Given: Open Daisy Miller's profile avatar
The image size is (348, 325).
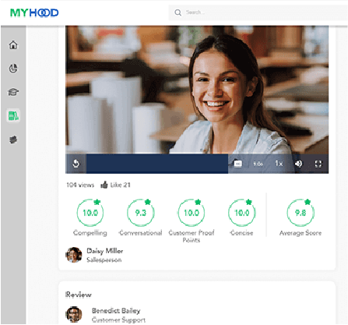Looking at the screenshot, I should click(x=74, y=255).
